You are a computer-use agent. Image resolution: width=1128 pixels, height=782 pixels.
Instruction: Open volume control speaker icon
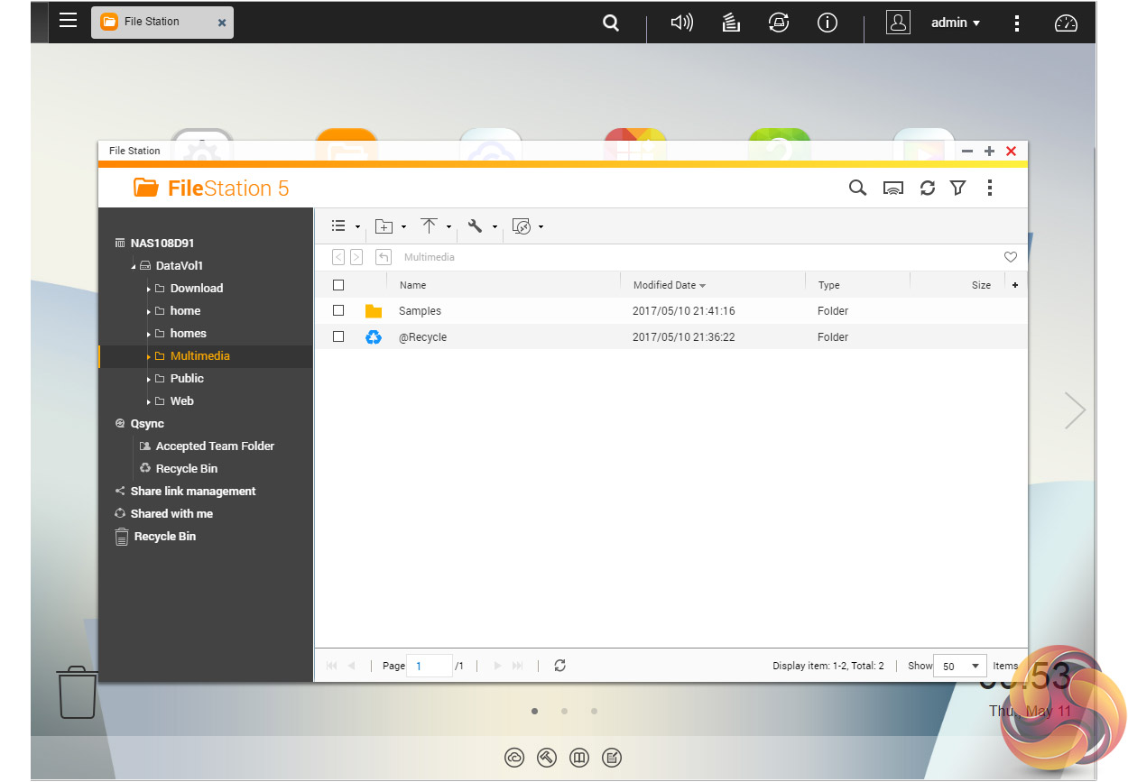[x=681, y=23]
